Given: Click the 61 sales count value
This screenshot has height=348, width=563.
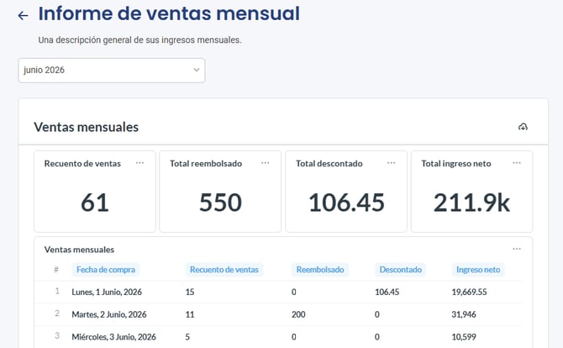Looking at the screenshot, I should (x=95, y=203).
